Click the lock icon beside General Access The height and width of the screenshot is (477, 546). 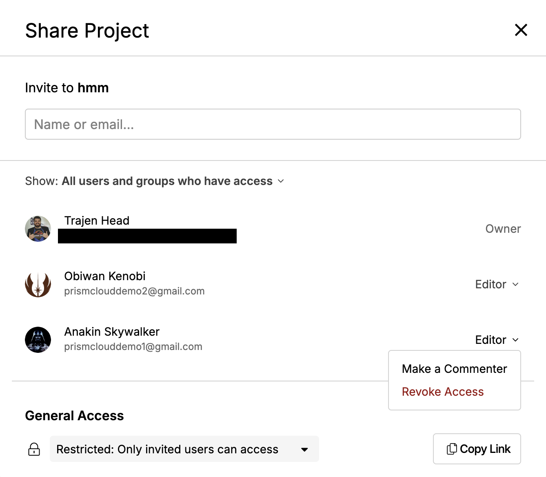coord(34,449)
